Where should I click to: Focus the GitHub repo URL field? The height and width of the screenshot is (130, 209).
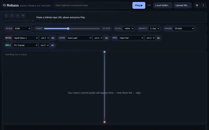[x=92, y=6]
